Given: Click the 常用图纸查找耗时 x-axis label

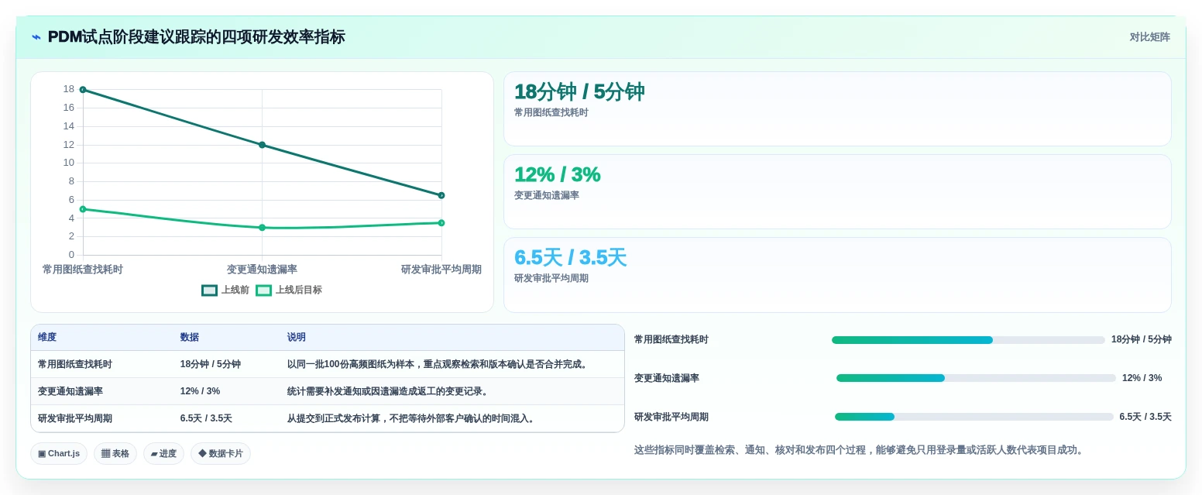Looking at the screenshot, I should (83, 270).
